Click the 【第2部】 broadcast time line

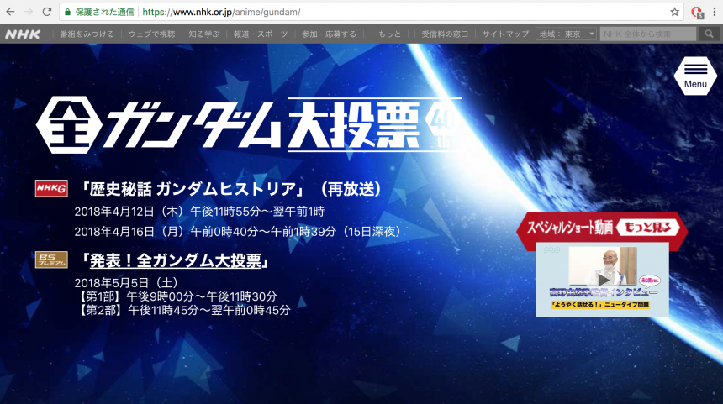point(183,310)
